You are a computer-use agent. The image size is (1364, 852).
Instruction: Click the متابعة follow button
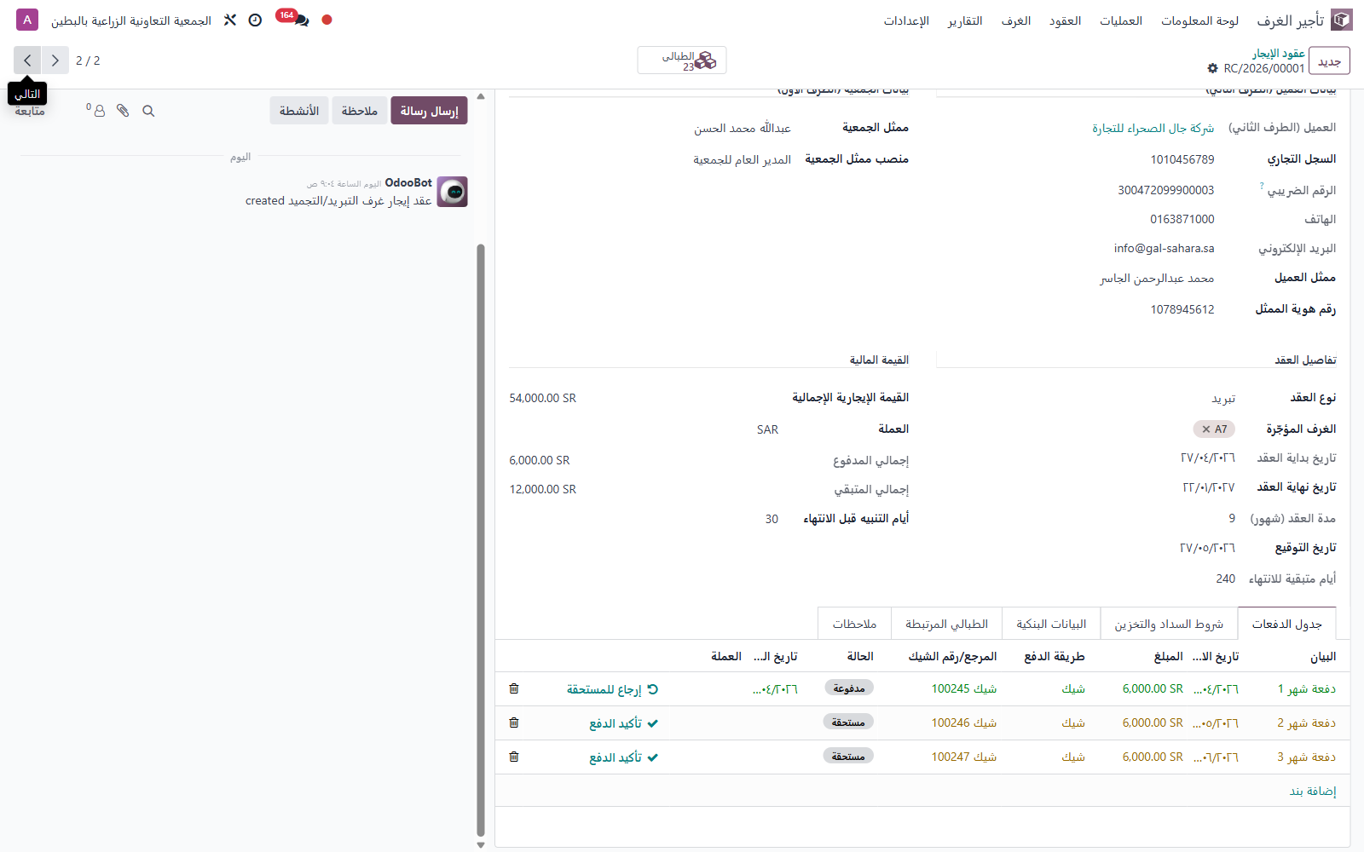point(30,111)
